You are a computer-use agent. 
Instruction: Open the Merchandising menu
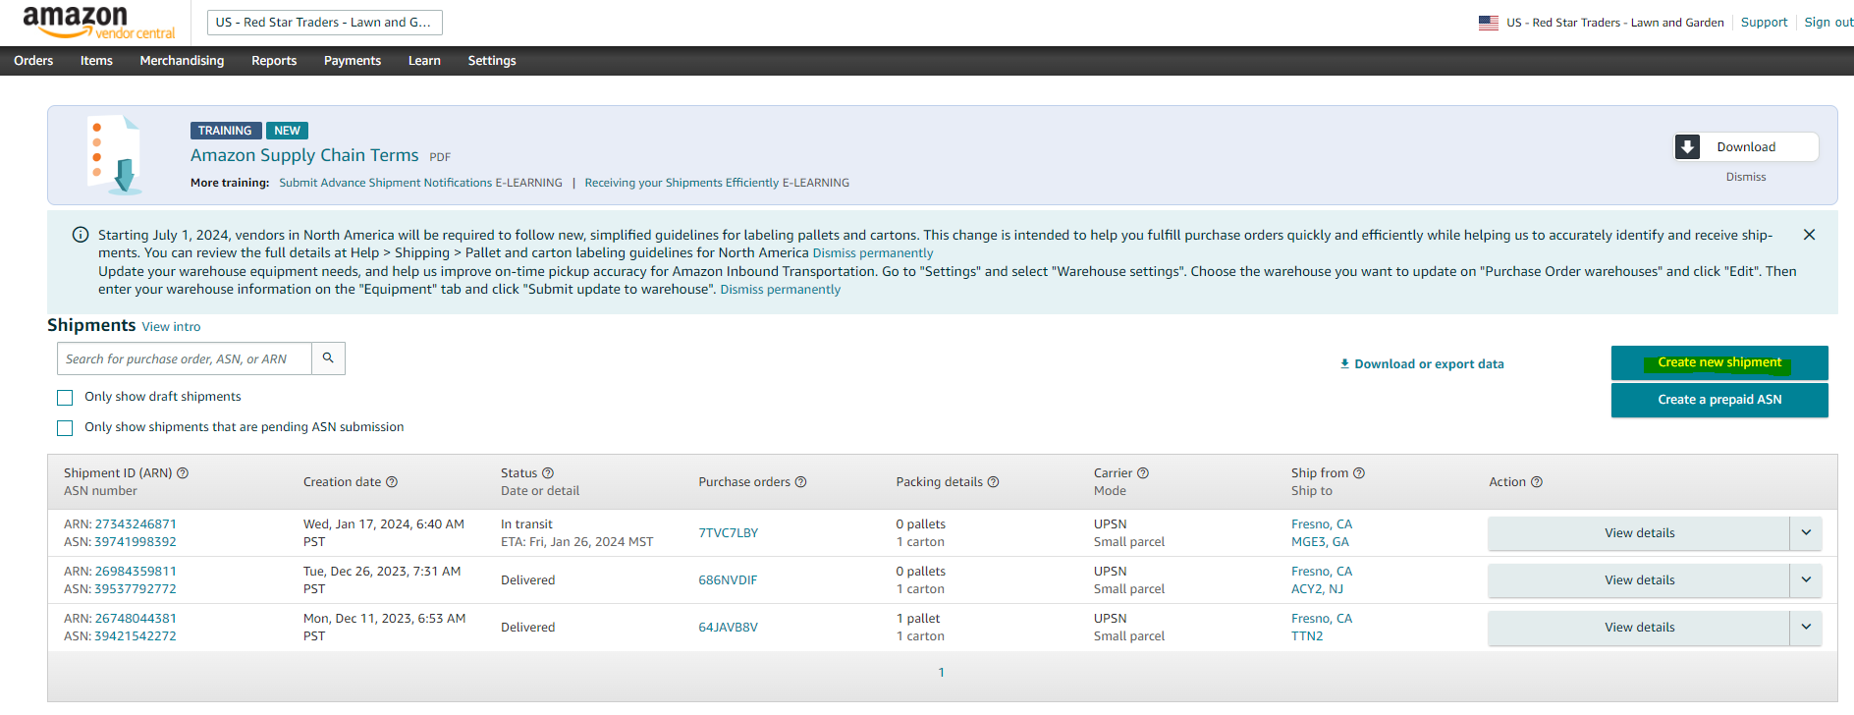pos(182,61)
